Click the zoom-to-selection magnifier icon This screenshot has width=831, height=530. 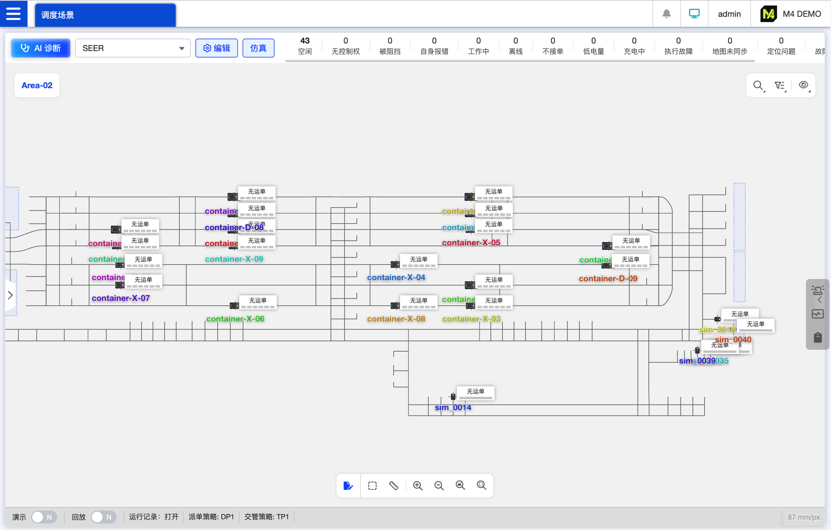[x=481, y=485]
